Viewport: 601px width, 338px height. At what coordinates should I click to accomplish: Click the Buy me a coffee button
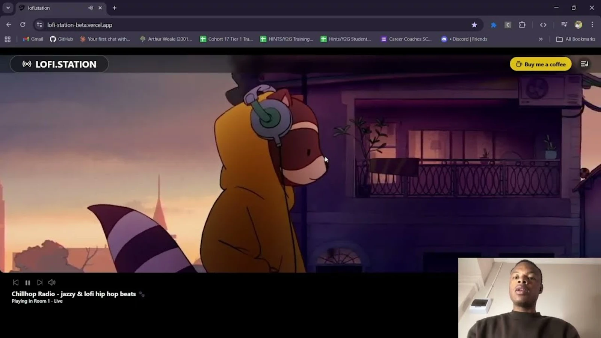tap(541, 64)
